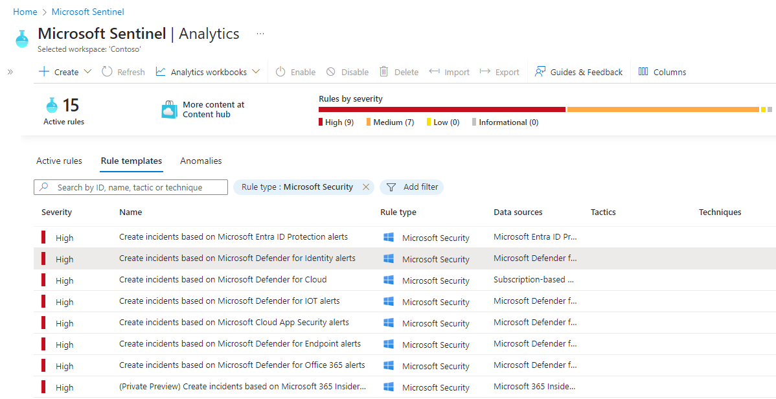The image size is (776, 399).
Task: Open the Active rules tab
Action: click(59, 161)
